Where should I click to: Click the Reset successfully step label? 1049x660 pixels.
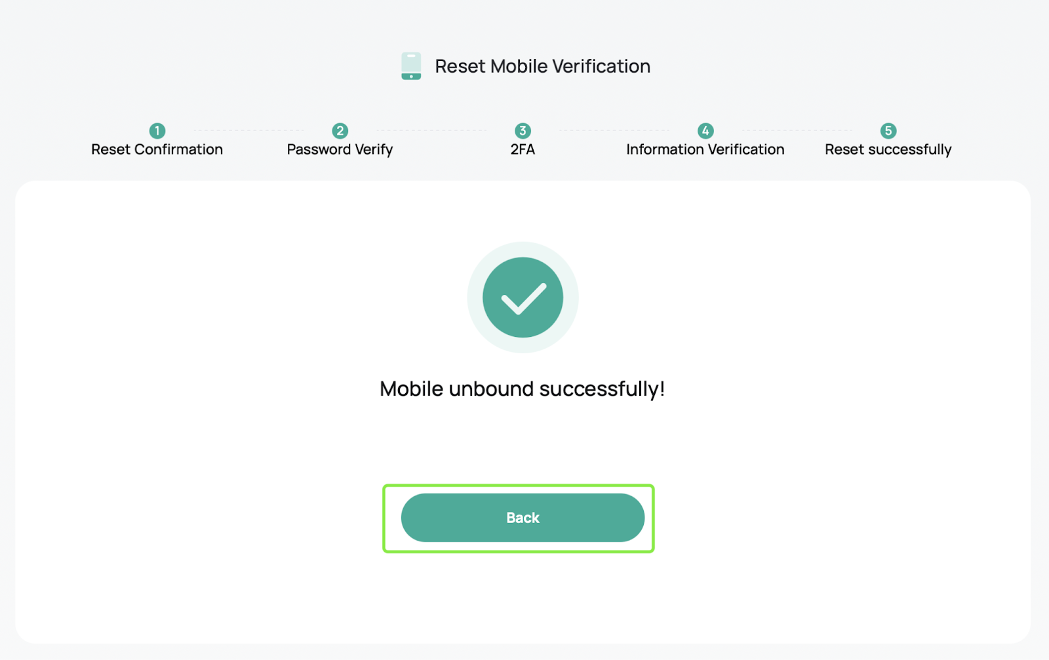888,149
